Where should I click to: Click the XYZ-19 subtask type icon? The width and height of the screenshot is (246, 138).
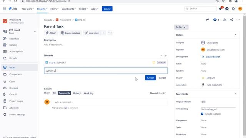pos(47,62)
